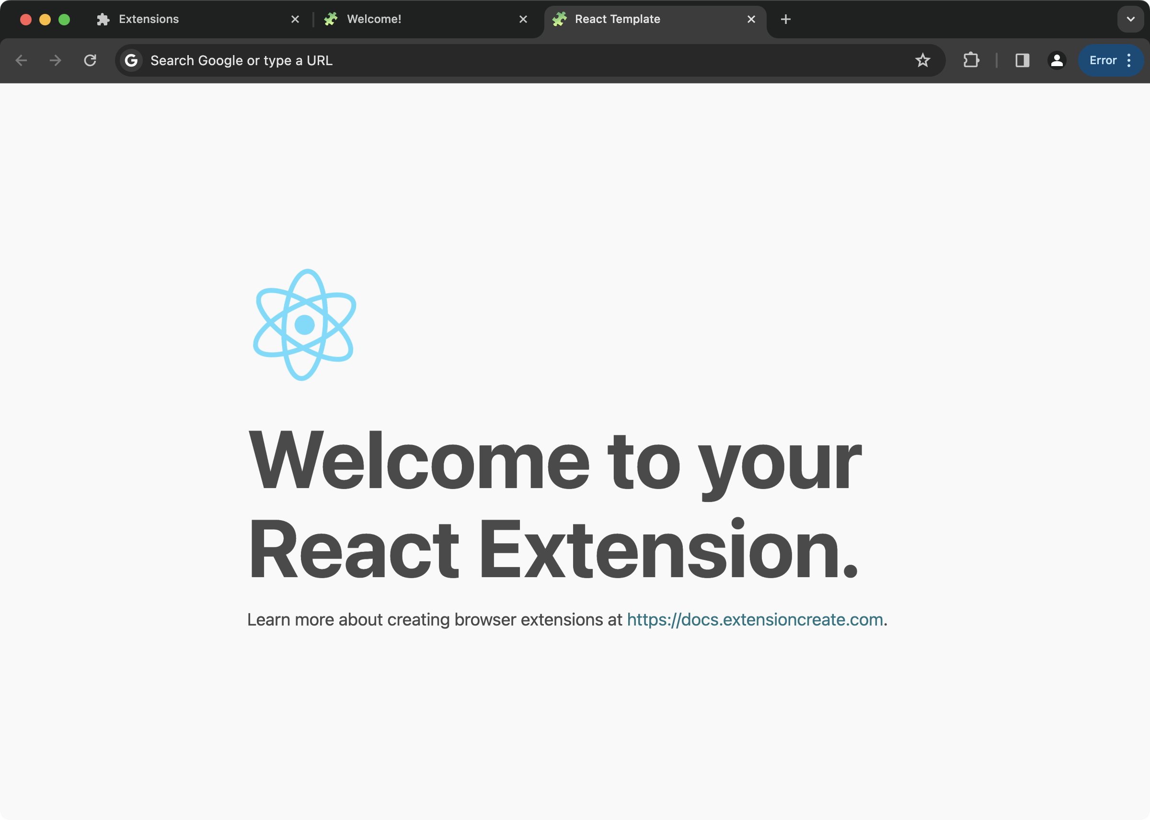Close the Welcome! tab
1150x820 pixels.
pos(523,19)
